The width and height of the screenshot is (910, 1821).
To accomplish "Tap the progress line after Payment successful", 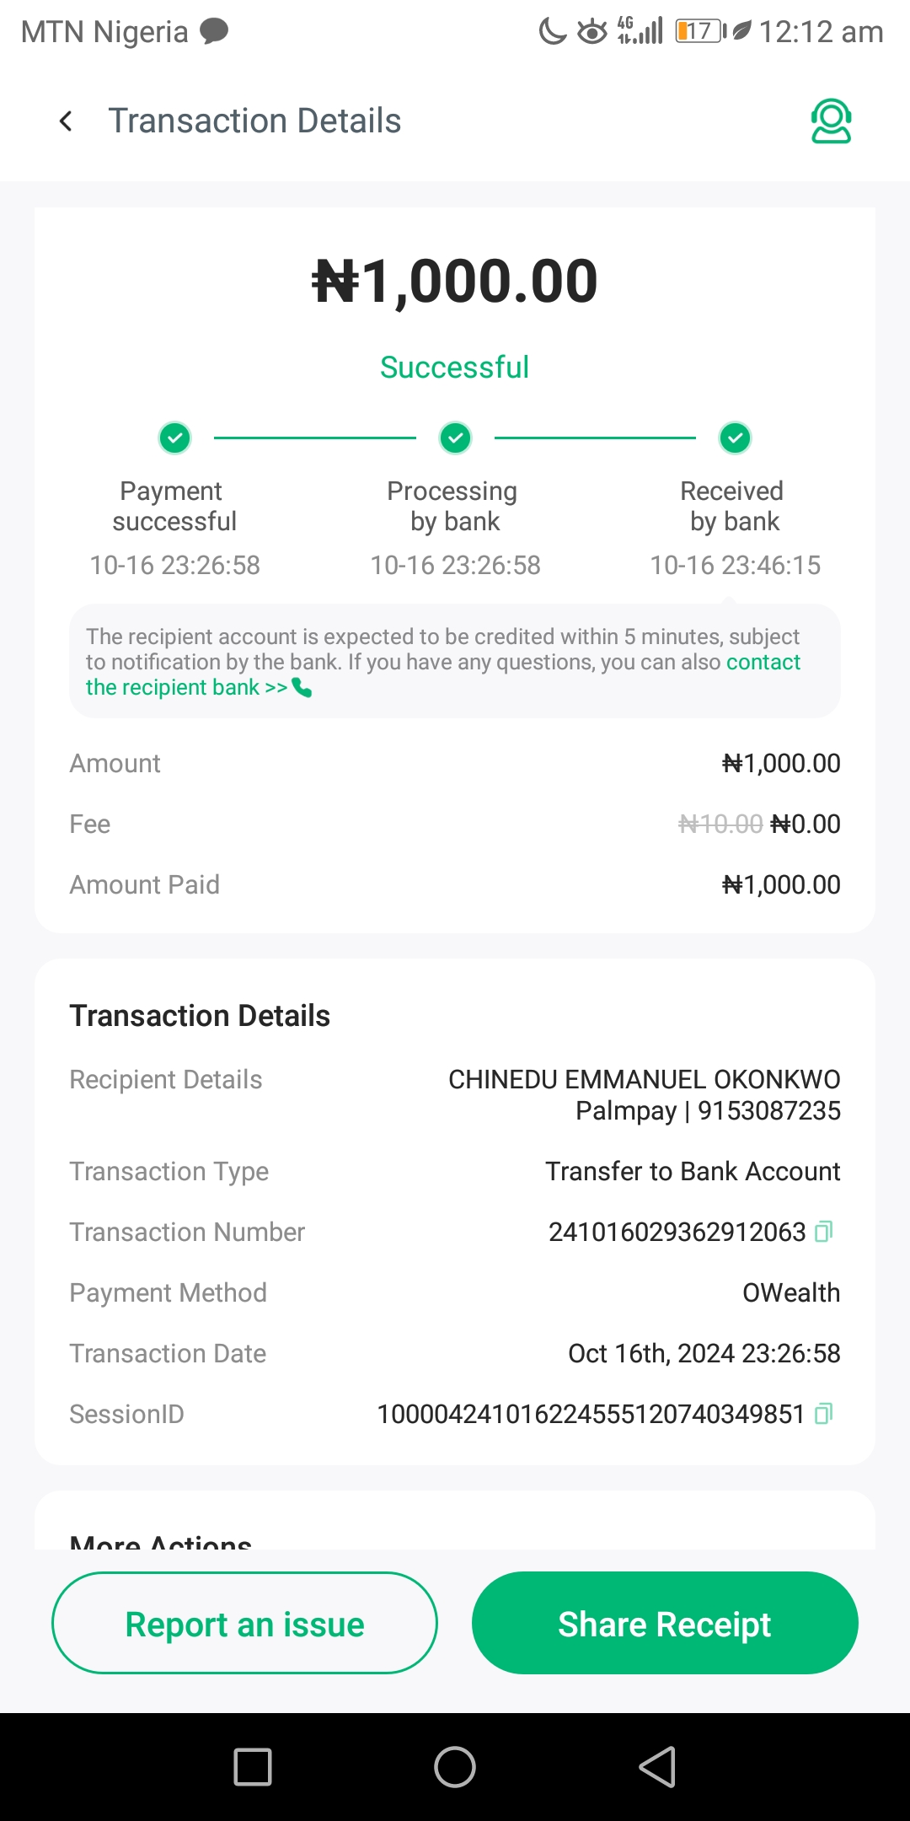I will pyautogui.click(x=314, y=438).
